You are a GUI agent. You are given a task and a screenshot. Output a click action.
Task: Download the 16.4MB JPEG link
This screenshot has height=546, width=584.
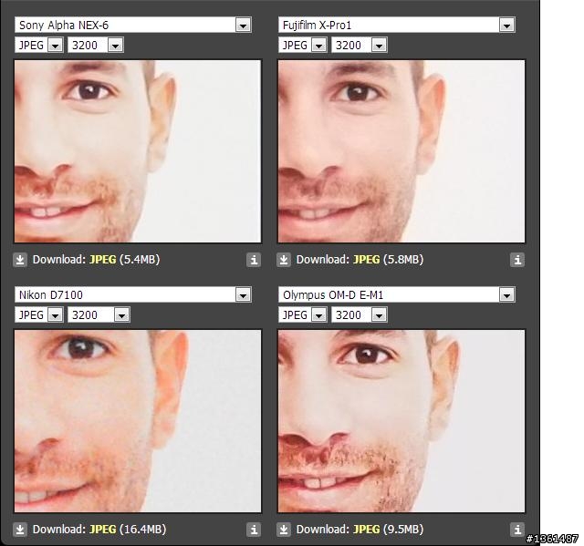click(102, 530)
